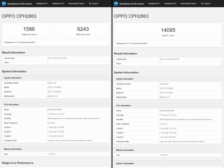This screenshot has width=224, height=168.
Task: Click the search magnifier icon in right window
Action: click(x=202, y=4)
